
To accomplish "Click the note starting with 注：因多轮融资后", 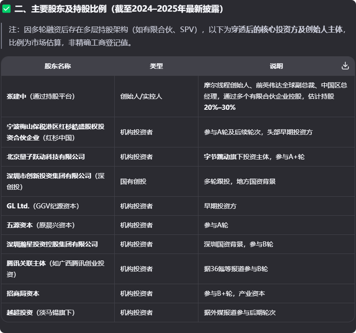I will [178, 36].
